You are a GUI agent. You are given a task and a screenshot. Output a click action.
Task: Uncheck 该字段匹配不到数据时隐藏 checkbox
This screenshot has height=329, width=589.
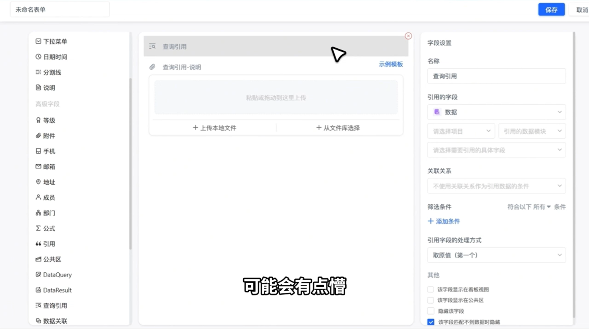[x=431, y=322]
